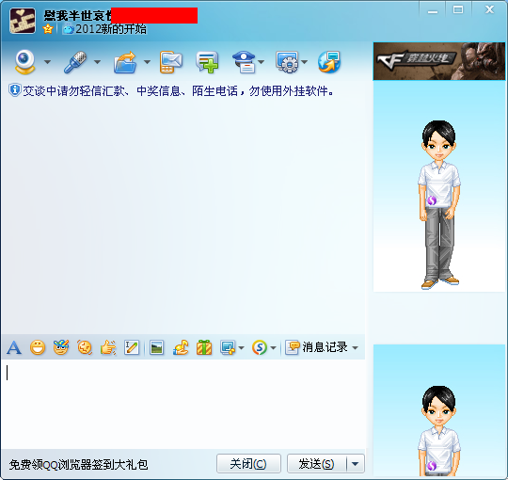Send a gift box icon
This screenshot has height=480, width=508.
(204, 348)
